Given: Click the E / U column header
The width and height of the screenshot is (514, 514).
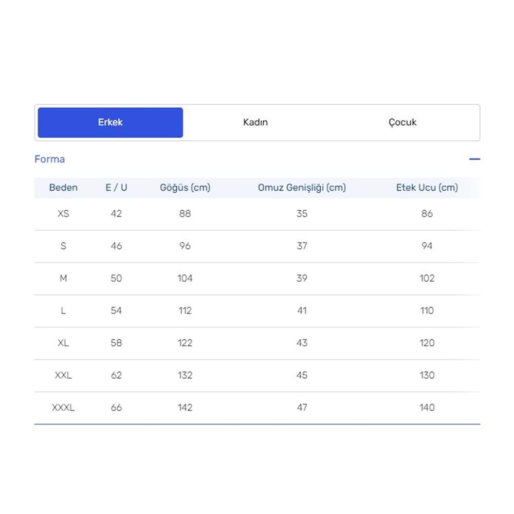Looking at the screenshot, I should point(116,188).
